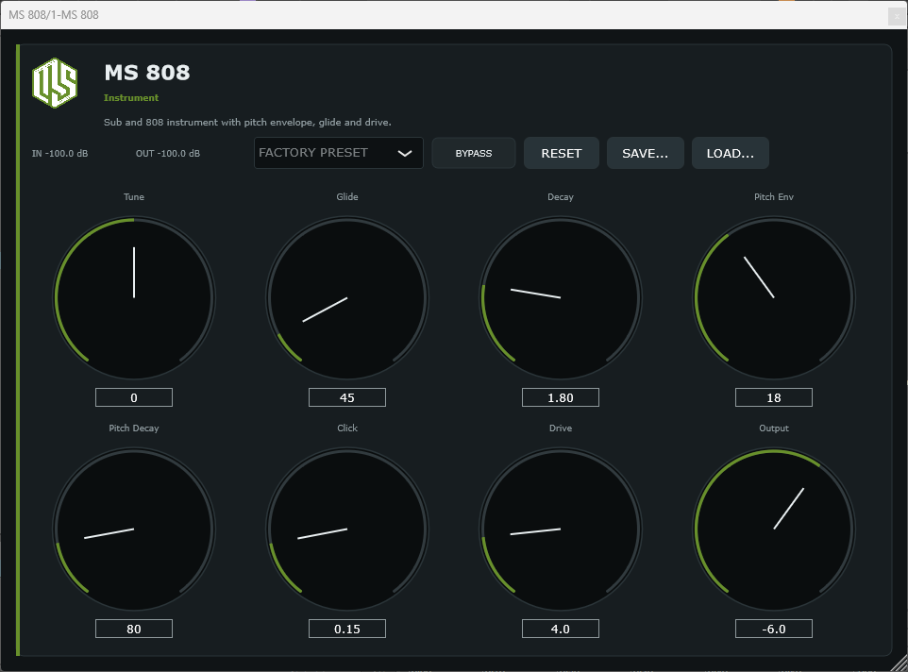Click the chevron arrow in preset box
The height and width of the screenshot is (672, 908).
point(405,154)
